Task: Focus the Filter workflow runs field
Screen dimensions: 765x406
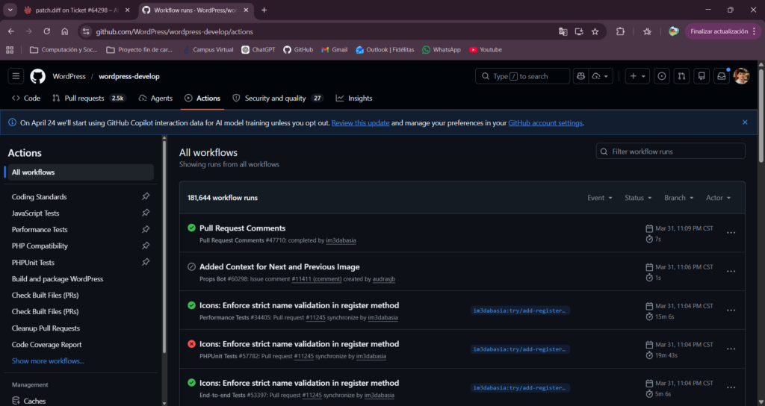Action: click(x=670, y=151)
